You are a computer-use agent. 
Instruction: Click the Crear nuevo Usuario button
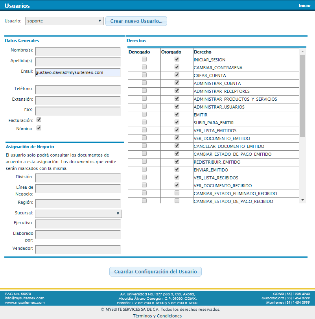(136, 21)
